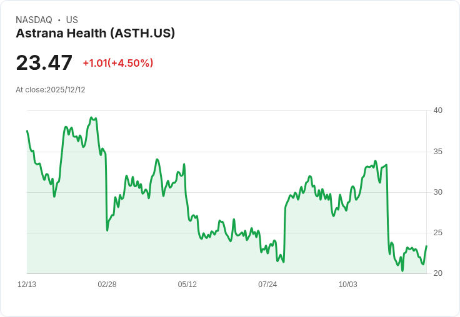This screenshot has width=460, height=317.
Task: Select the At close 2025/12/12 text
Action: coord(51,90)
